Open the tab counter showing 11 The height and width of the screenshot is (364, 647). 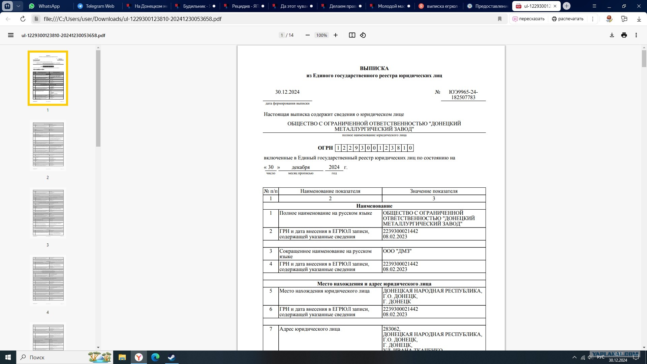pos(7,6)
